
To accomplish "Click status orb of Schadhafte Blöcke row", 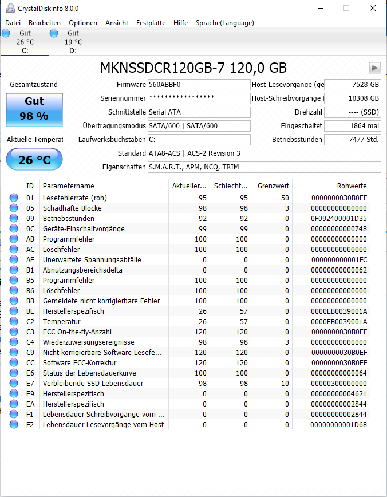I will point(14,208).
